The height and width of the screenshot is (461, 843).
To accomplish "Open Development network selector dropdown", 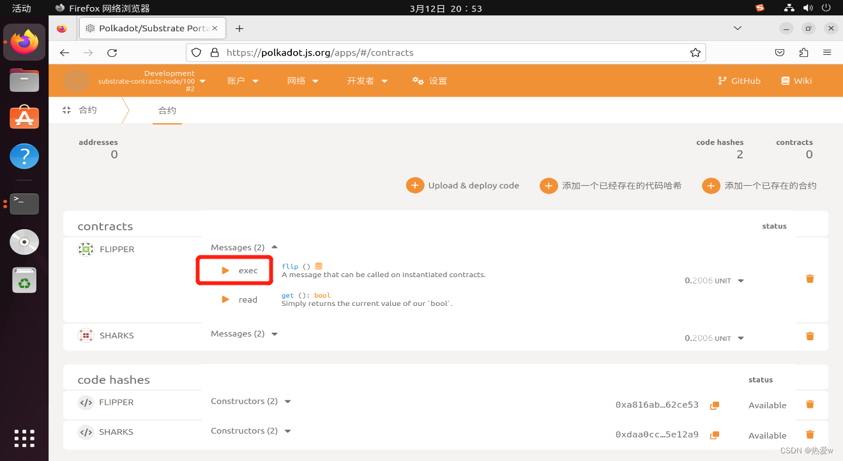I will 151,81.
